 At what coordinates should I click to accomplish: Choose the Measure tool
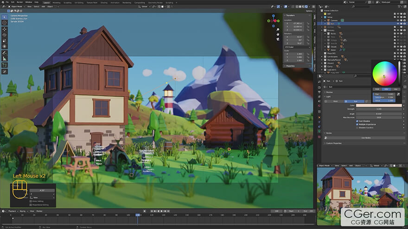(5, 59)
